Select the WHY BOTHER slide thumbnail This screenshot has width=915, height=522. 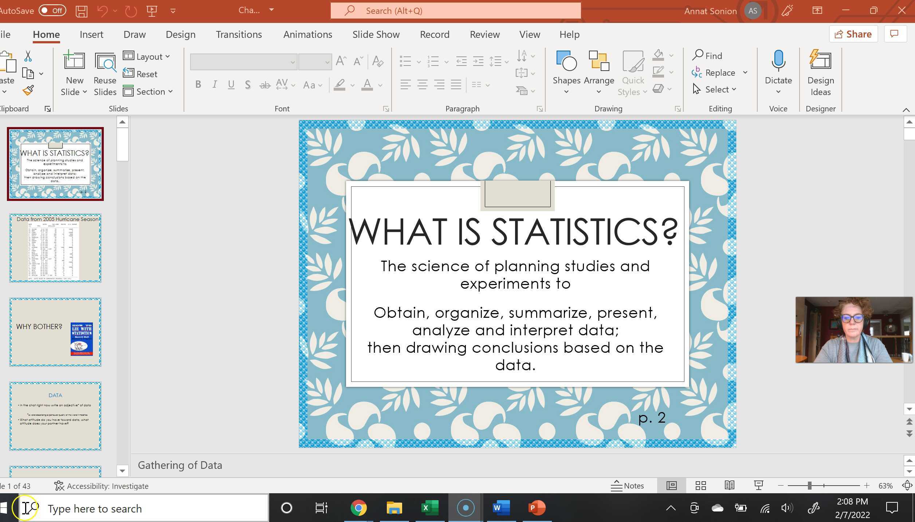pos(55,331)
